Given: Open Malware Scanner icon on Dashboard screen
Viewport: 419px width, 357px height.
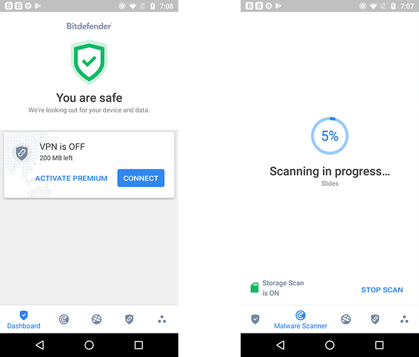Looking at the screenshot, I should click(64, 319).
